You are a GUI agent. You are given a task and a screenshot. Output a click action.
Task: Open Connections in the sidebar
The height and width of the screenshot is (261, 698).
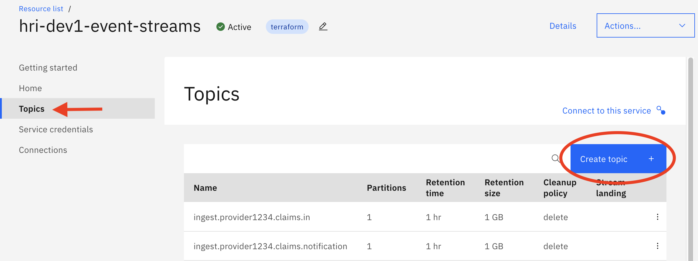(43, 150)
